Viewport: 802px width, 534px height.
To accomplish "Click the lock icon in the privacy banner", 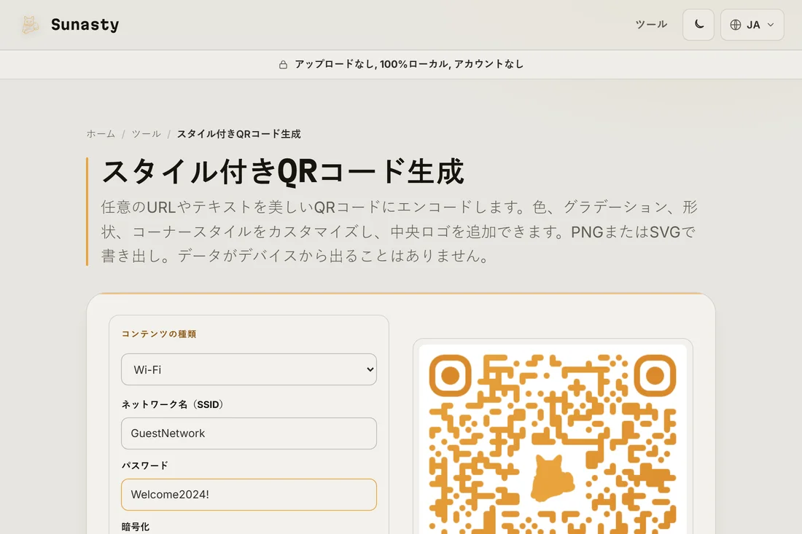I will [x=283, y=64].
